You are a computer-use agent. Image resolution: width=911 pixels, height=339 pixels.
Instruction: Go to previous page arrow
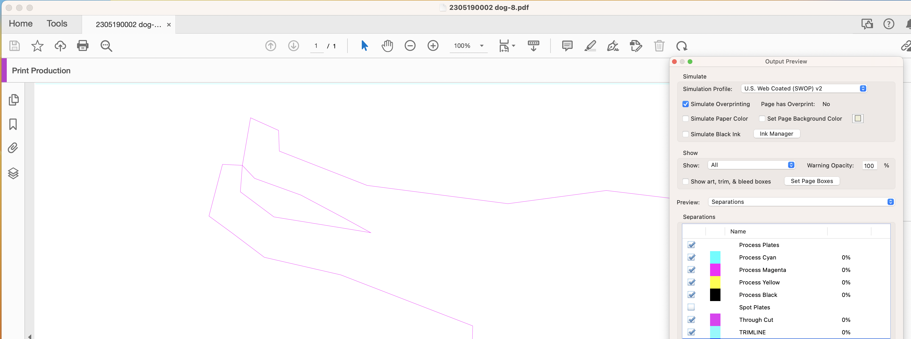[x=270, y=46]
